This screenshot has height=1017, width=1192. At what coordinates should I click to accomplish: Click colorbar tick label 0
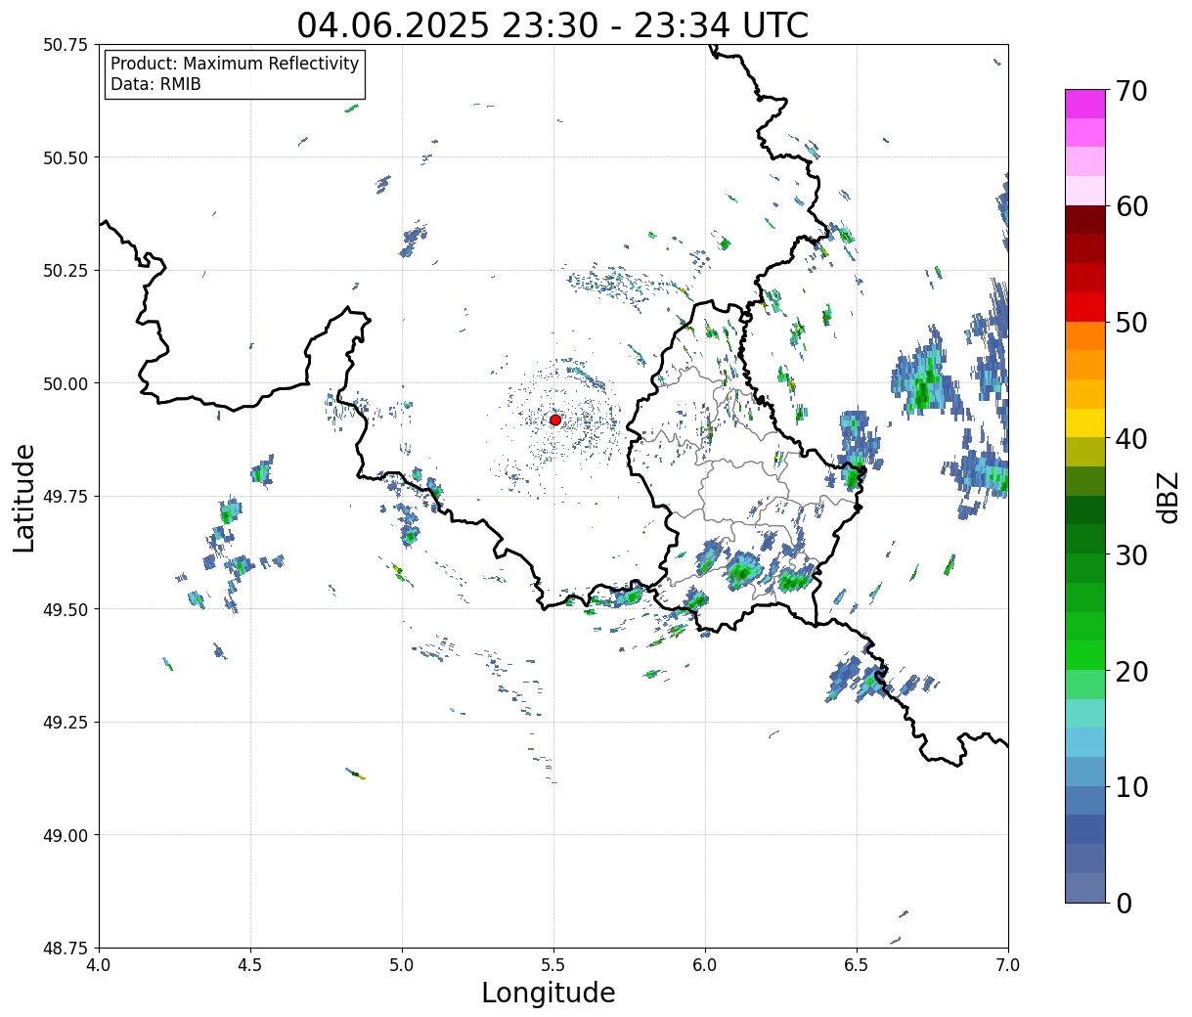1124,903
